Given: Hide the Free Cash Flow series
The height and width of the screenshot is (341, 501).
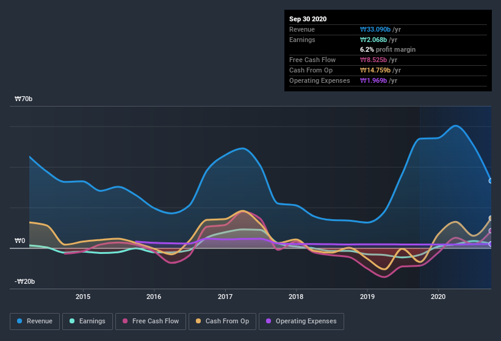Looking at the screenshot, I should point(151,321).
